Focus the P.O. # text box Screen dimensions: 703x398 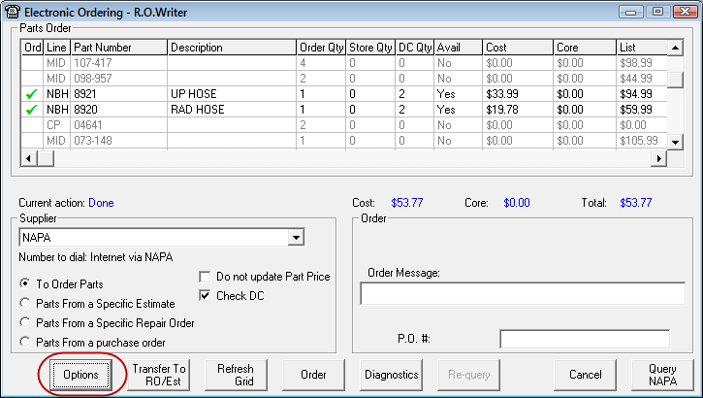tap(584, 339)
